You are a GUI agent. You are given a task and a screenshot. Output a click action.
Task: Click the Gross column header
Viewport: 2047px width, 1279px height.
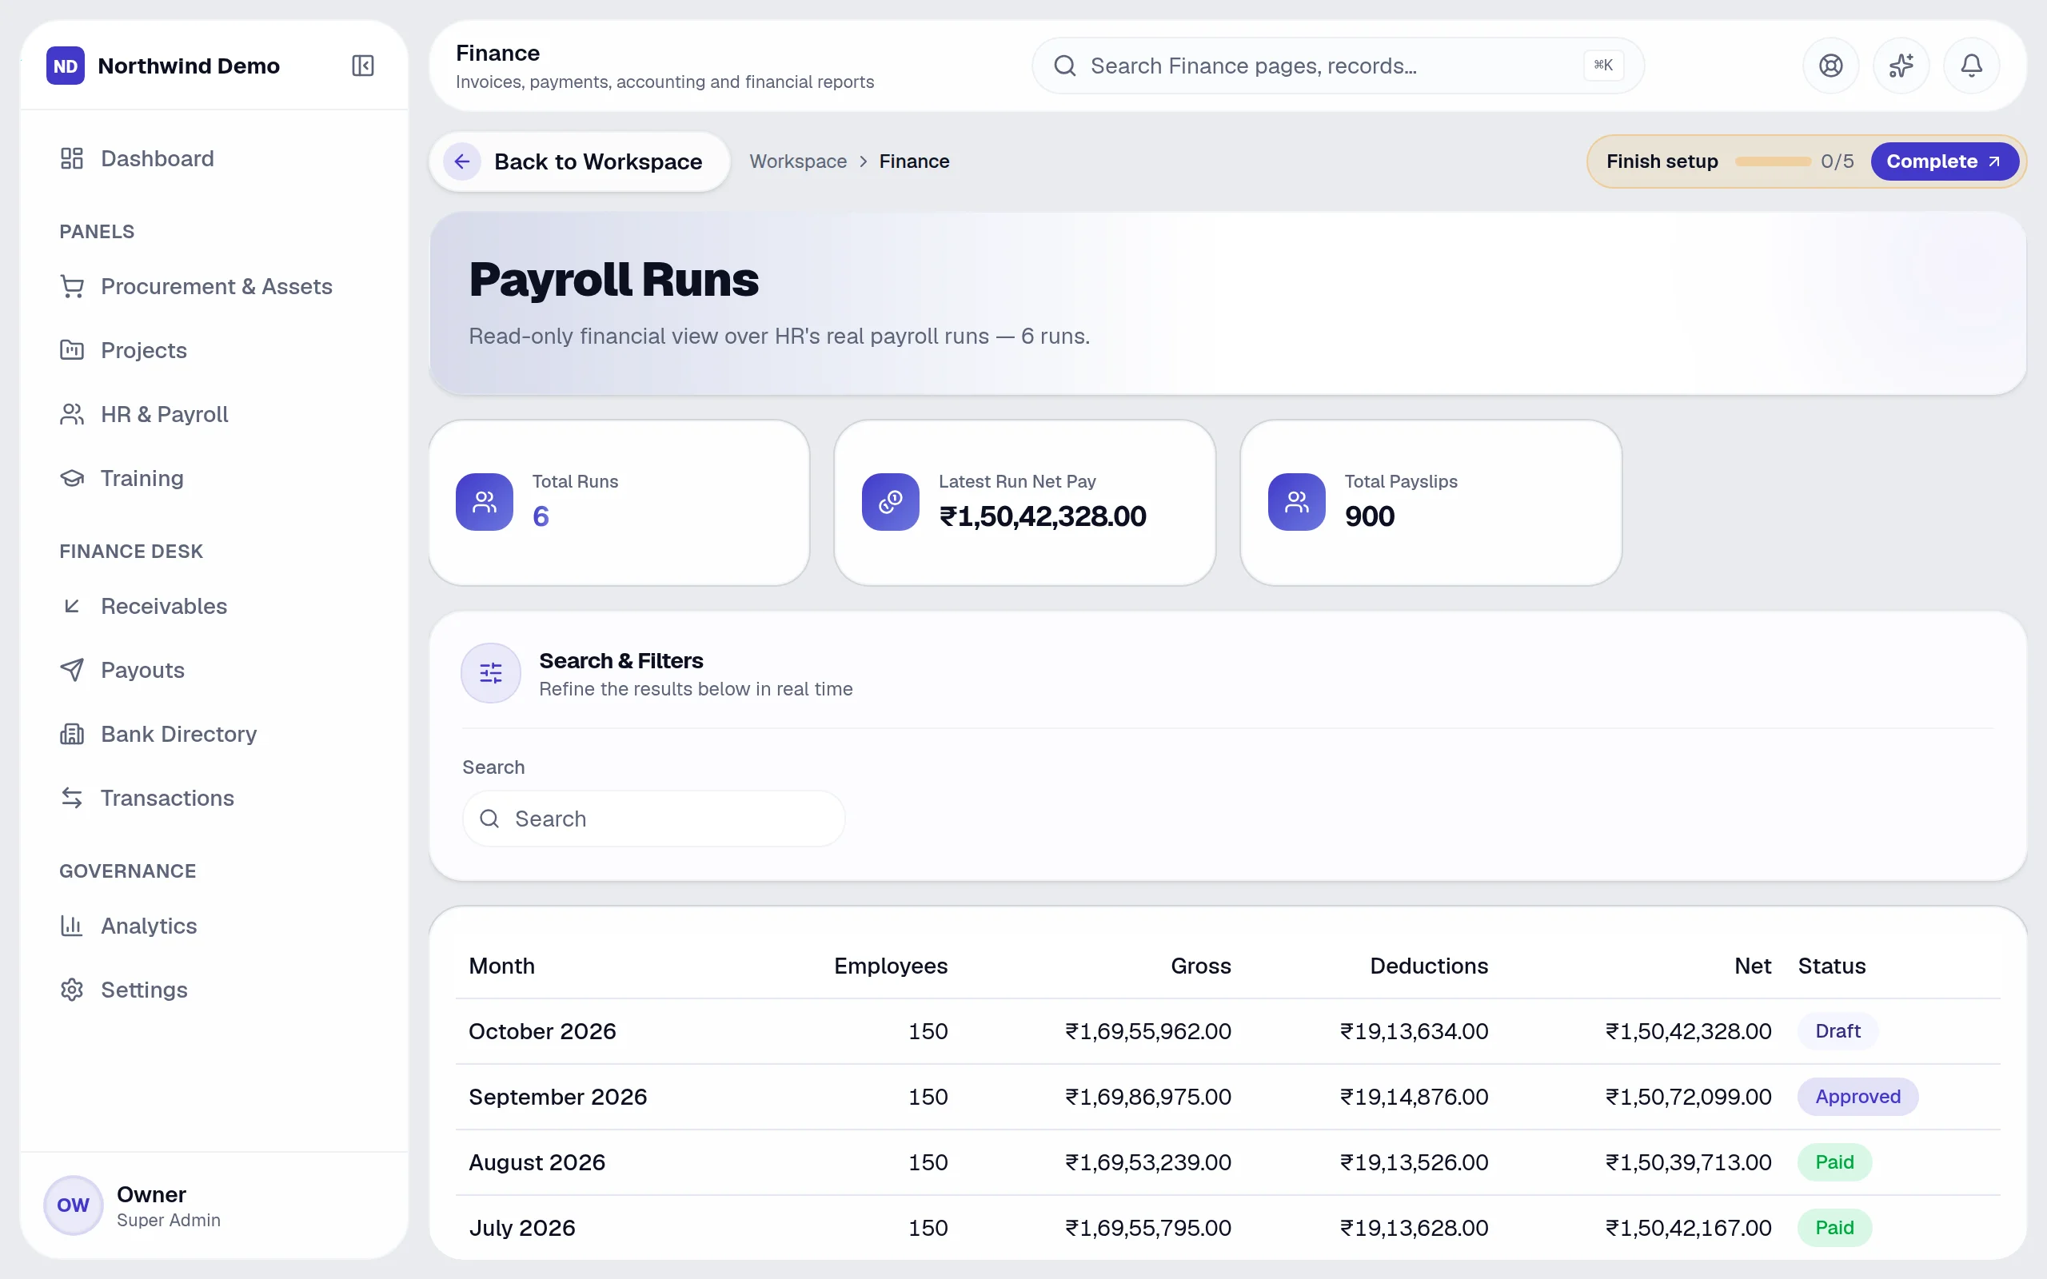pos(1200,966)
